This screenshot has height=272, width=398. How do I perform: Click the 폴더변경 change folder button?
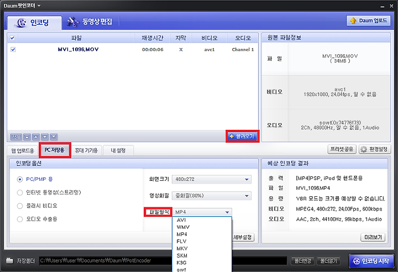click(x=302, y=261)
